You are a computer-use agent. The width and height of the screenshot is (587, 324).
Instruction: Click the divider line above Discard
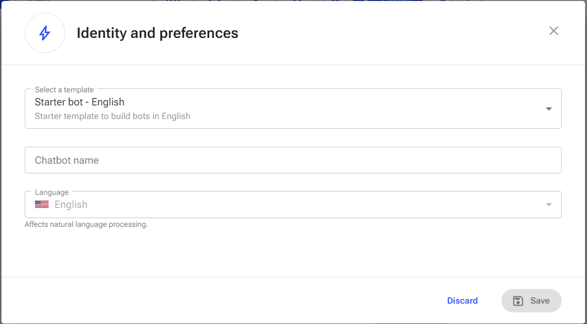(293, 277)
